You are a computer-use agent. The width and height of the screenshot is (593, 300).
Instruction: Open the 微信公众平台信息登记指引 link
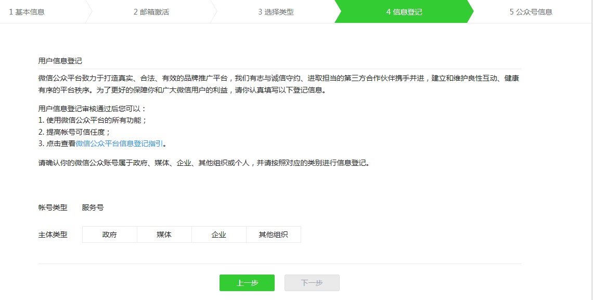(x=120, y=144)
